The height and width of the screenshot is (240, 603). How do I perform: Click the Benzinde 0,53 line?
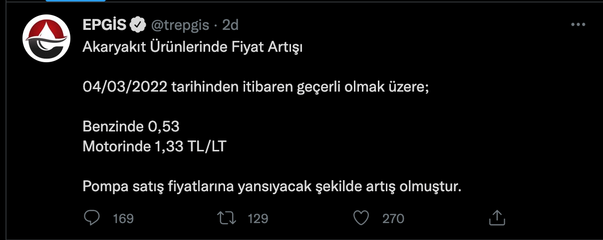(131, 127)
